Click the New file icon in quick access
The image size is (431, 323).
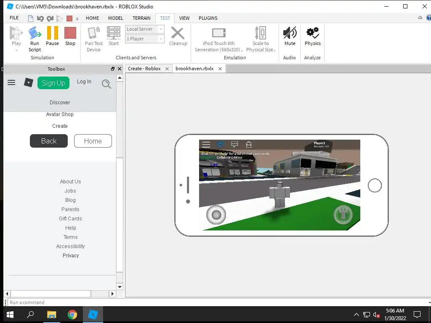(x=30, y=19)
